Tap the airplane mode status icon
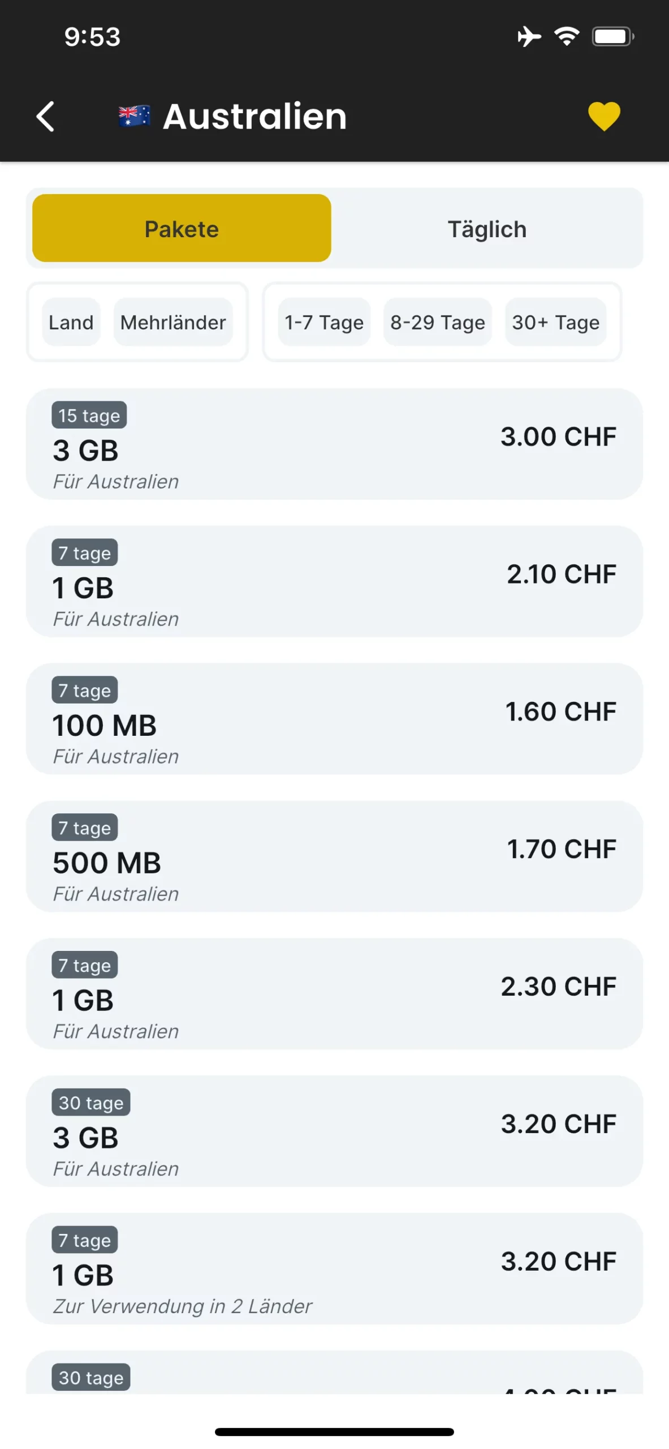Image resolution: width=669 pixels, height=1449 pixels. point(529,37)
